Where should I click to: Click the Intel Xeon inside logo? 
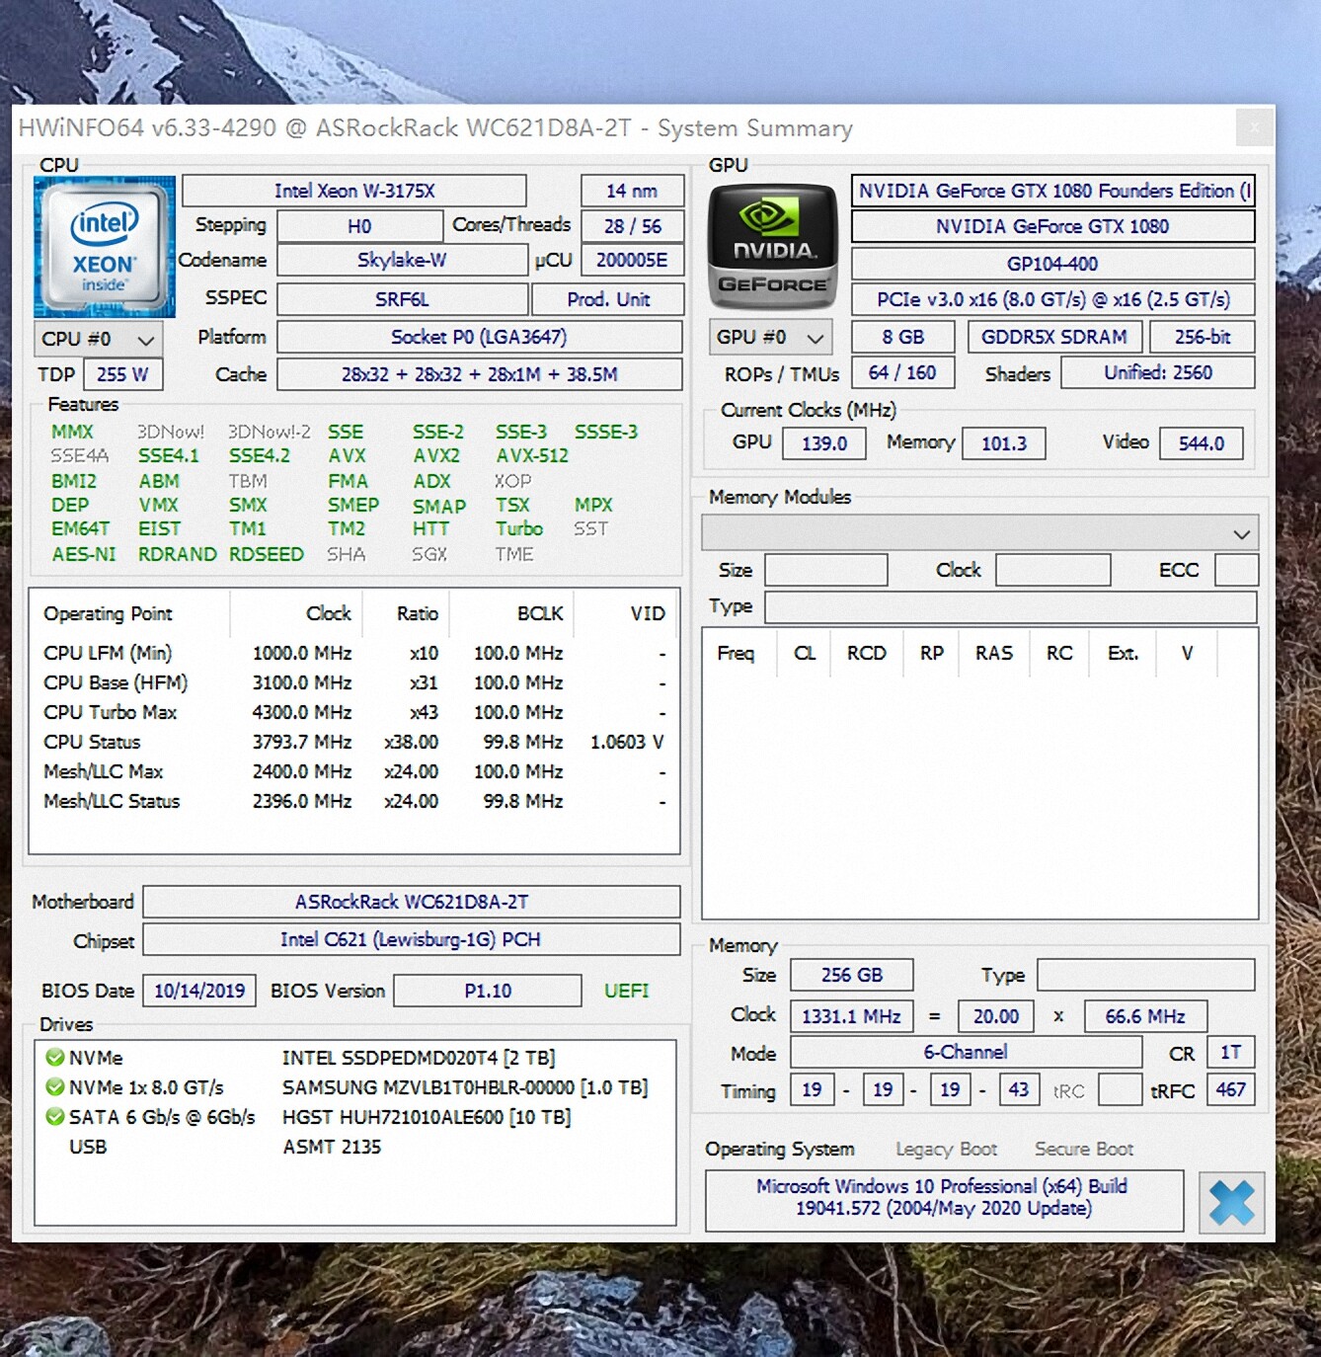click(x=105, y=247)
